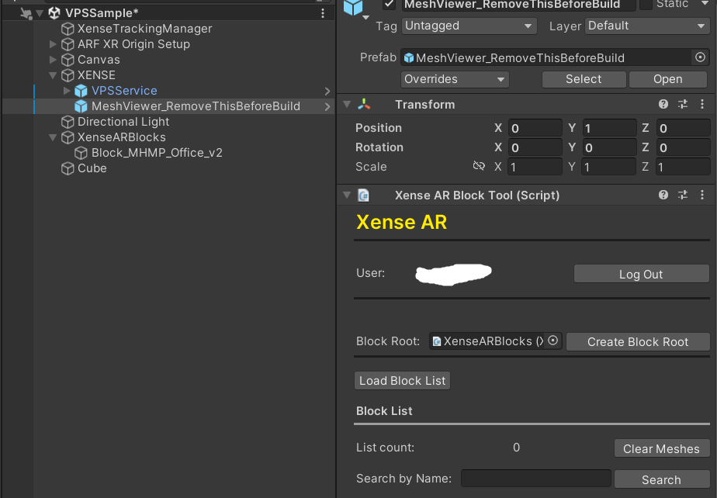Open the hierarchy panel's three-dot menu

(x=323, y=13)
